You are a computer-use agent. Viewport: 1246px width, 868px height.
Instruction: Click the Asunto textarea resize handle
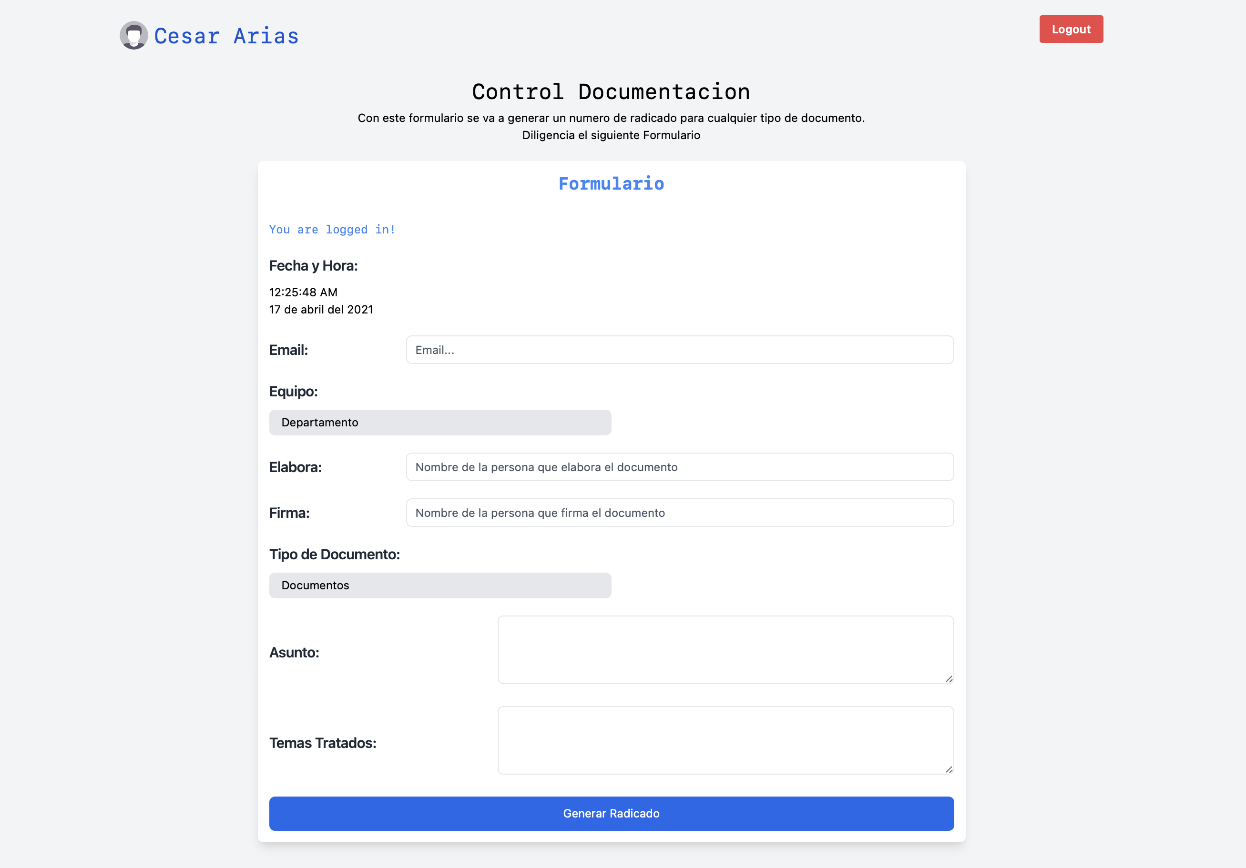(950, 679)
